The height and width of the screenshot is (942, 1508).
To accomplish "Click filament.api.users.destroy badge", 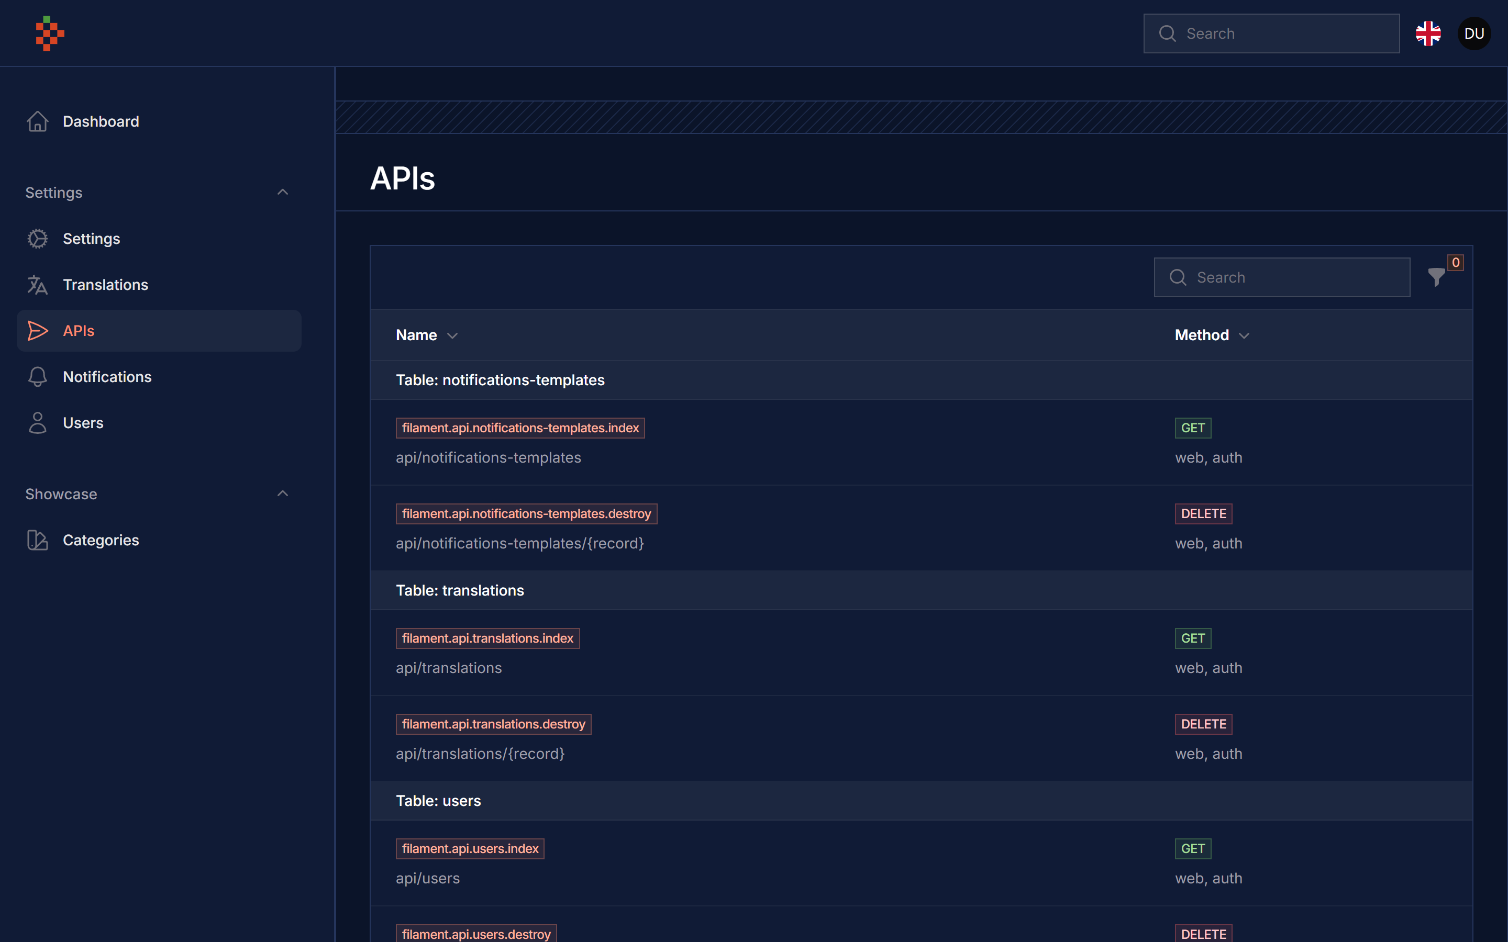I will tap(476, 934).
